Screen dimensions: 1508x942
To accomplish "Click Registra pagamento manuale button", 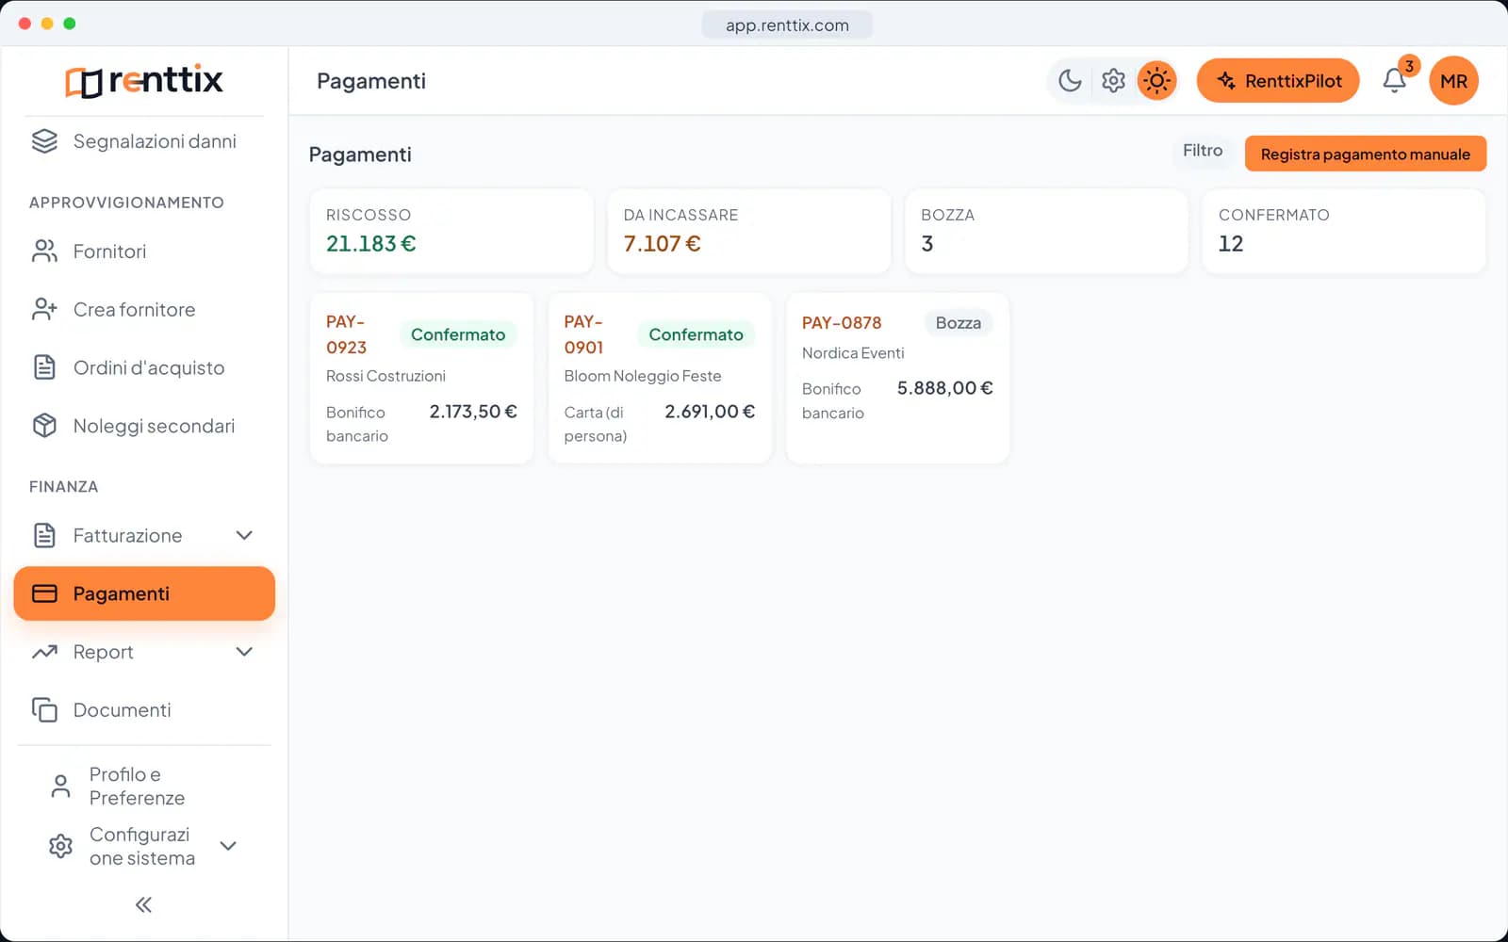I will click(1366, 154).
